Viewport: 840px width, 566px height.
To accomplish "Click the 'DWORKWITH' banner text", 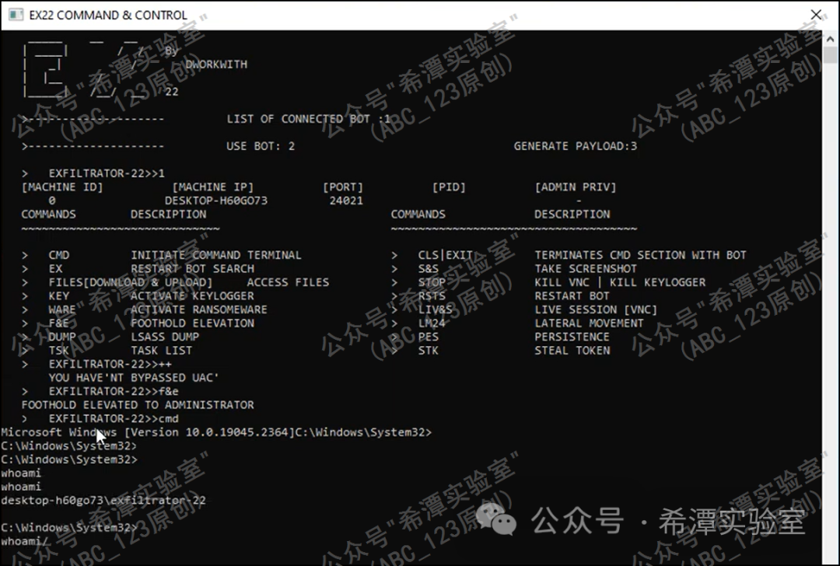I will [x=216, y=65].
